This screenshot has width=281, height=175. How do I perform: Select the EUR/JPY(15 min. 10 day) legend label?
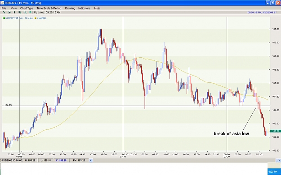[x=19, y=18]
